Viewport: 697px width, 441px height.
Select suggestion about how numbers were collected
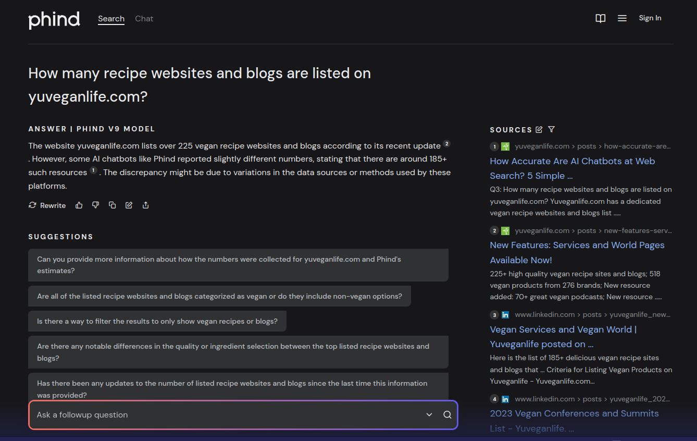[x=238, y=265]
